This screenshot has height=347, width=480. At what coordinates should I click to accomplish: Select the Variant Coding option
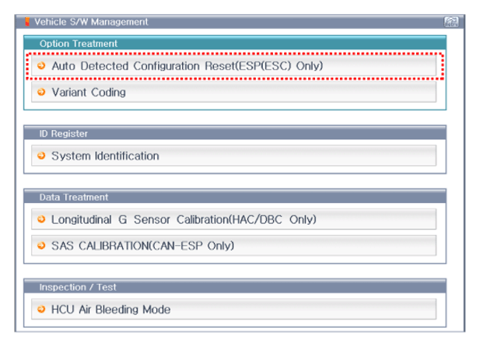(234, 92)
